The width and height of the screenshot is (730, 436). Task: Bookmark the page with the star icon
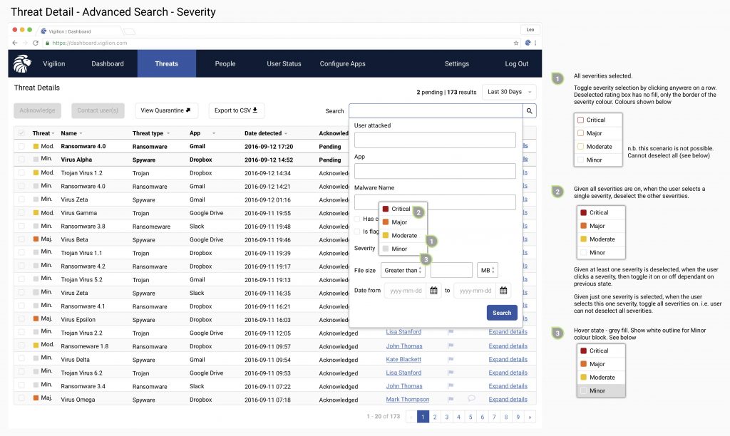tap(516, 43)
